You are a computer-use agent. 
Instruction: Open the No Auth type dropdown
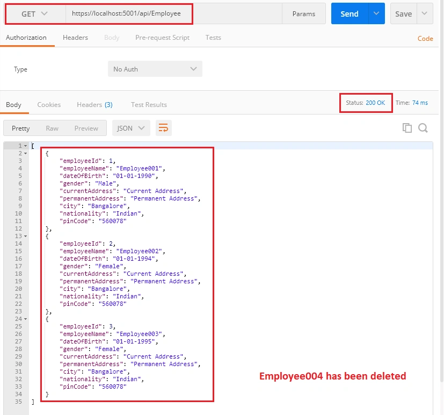click(x=155, y=69)
